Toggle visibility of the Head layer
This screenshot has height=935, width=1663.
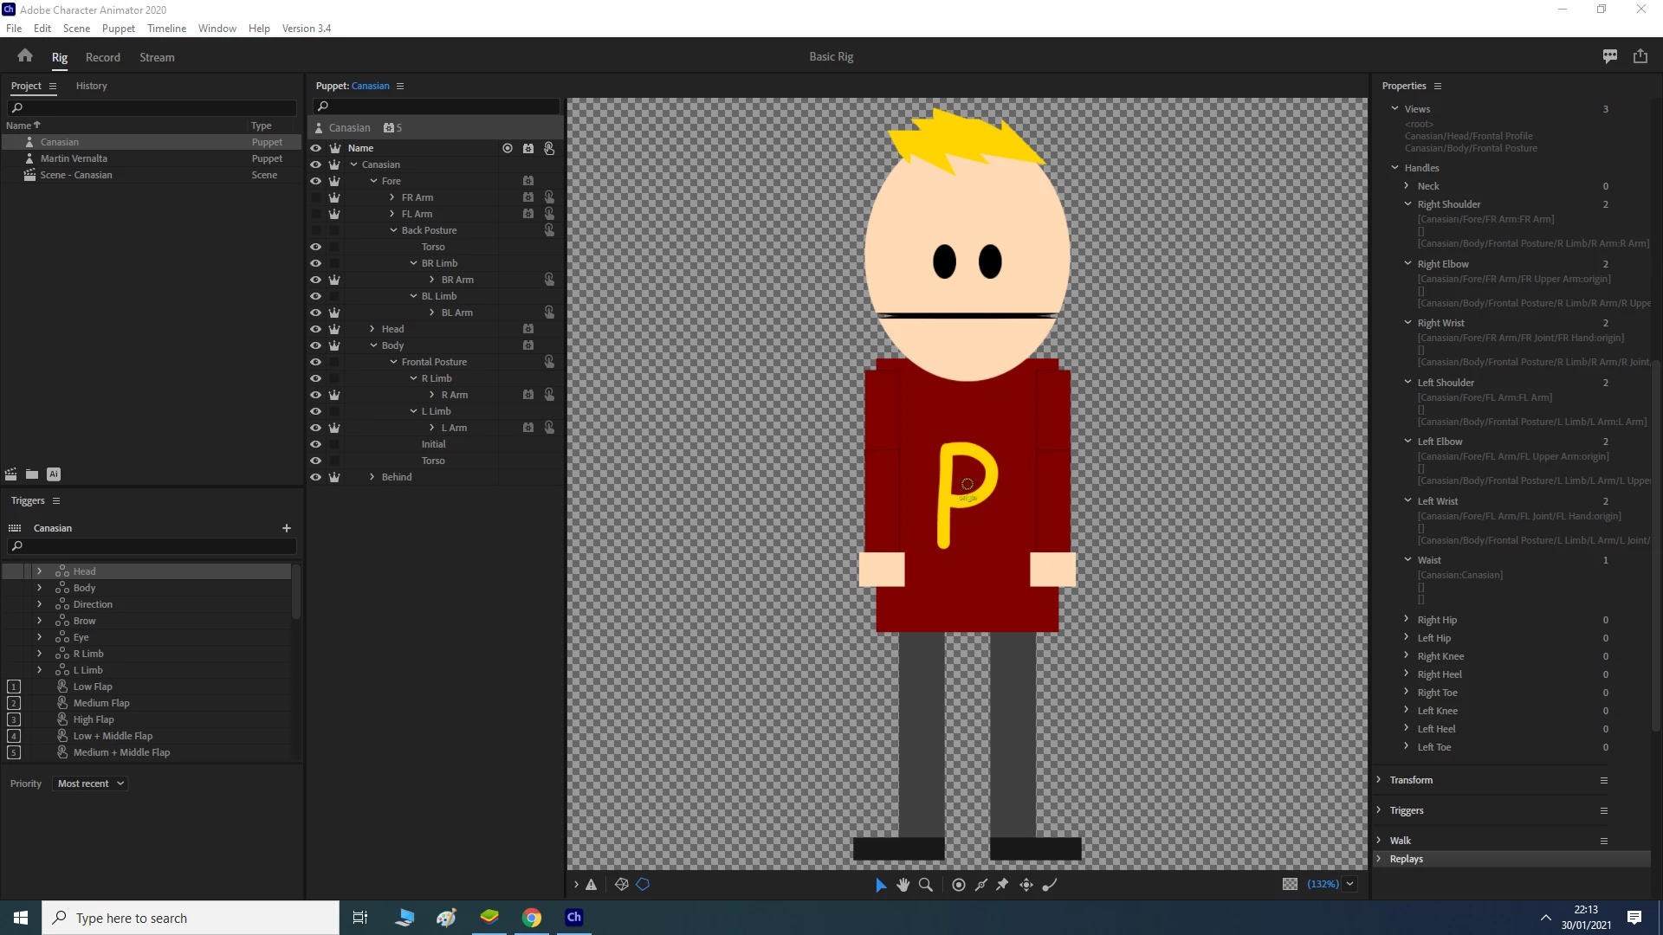(x=315, y=329)
